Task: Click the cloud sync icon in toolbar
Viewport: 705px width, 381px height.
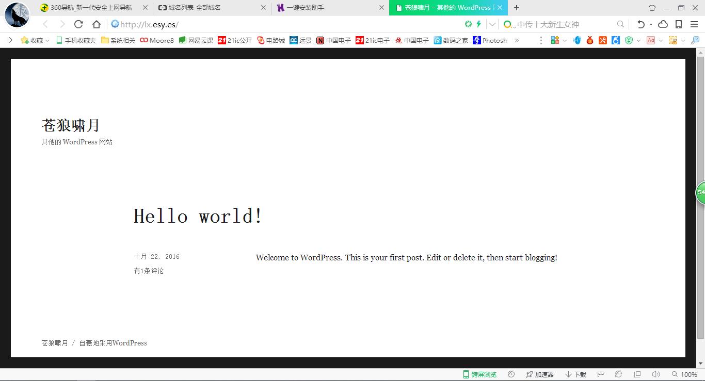Action: [x=663, y=24]
